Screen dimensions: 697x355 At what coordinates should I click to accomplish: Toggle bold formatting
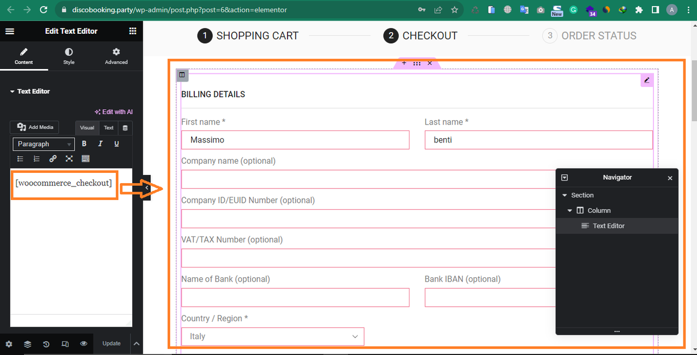[x=84, y=144]
